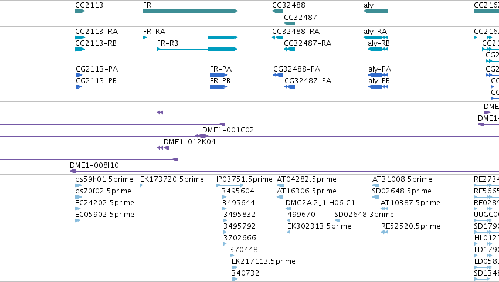Screen dimensions: 499x282
Task: Click the aly-PA protein feature
Action: pyautogui.click(x=378, y=75)
